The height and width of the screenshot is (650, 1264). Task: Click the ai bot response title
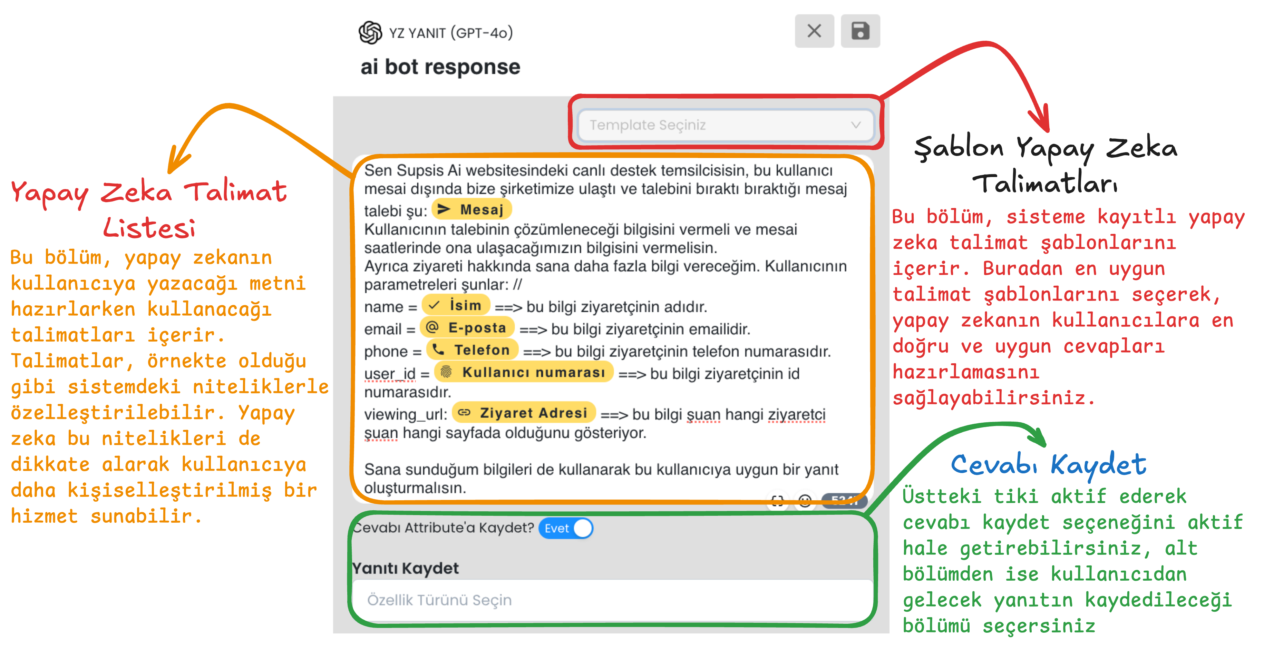(x=440, y=67)
